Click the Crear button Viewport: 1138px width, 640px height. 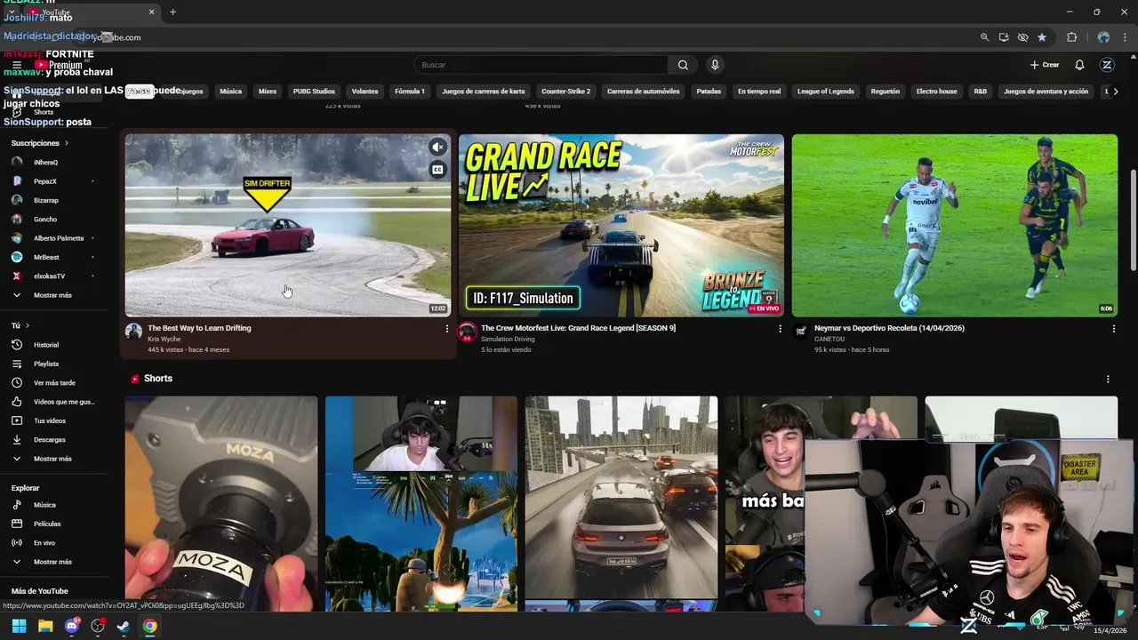(1045, 65)
